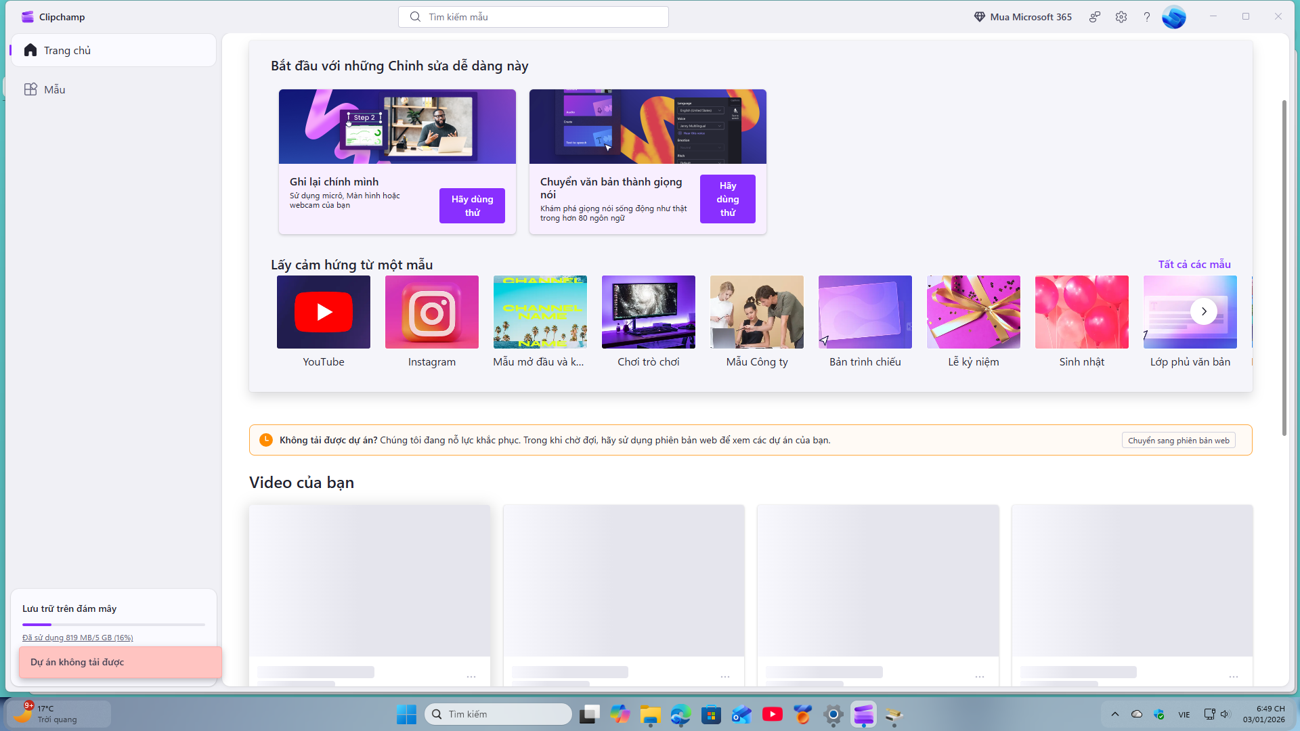Click the warning clock icon on the error banner
The width and height of the screenshot is (1300, 731).
coord(265,439)
